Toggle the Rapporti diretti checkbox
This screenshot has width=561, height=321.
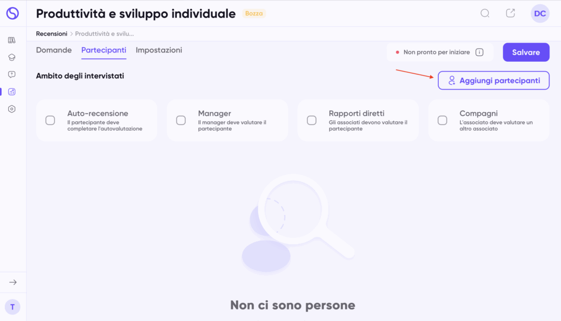pyautogui.click(x=312, y=120)
